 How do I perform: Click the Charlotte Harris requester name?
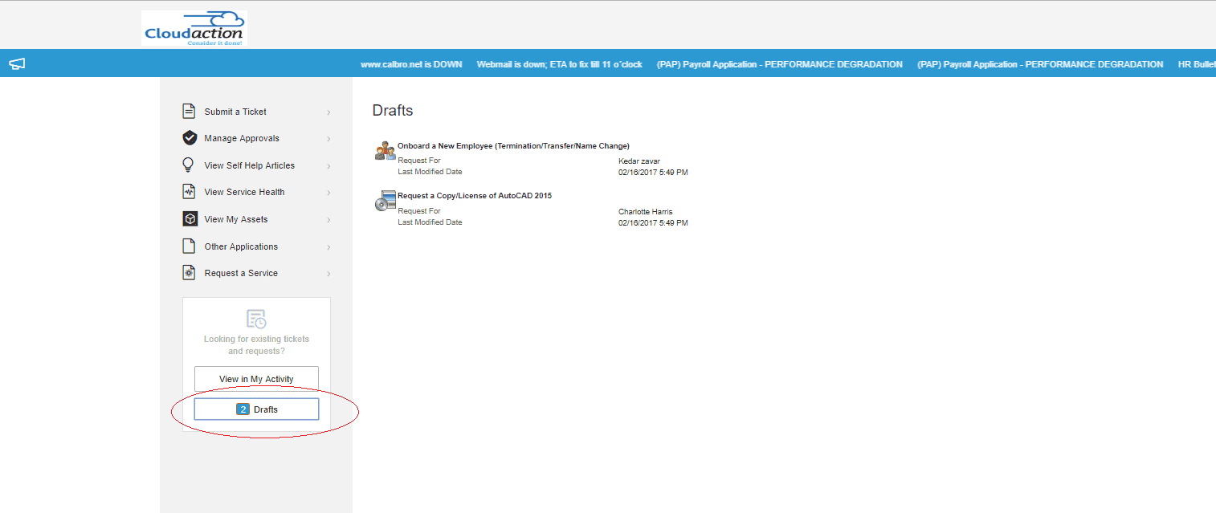(x=646, y=212)
